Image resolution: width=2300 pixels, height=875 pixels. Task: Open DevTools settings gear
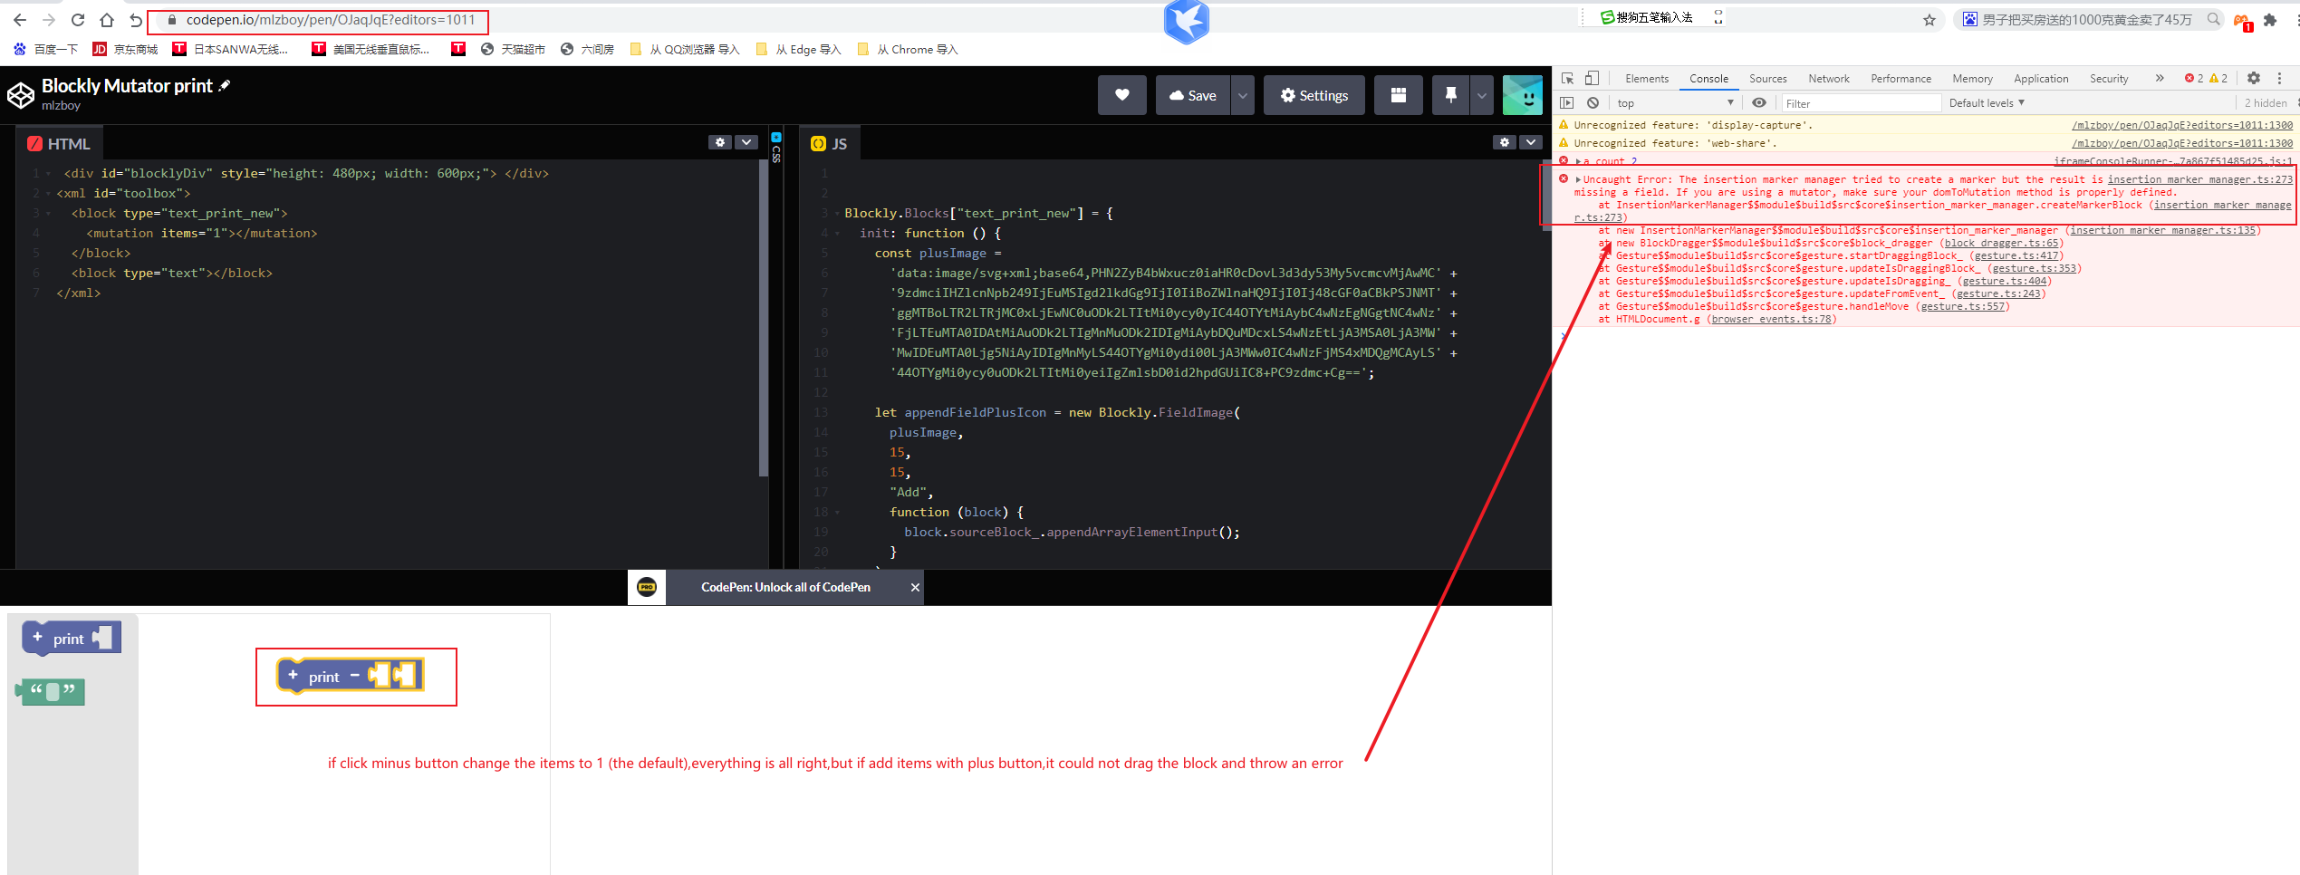click(2254, 79)
